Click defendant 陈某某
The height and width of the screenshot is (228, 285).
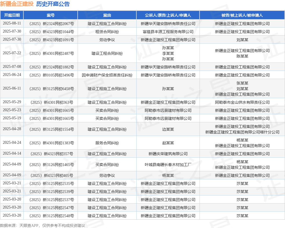point(242,56)
